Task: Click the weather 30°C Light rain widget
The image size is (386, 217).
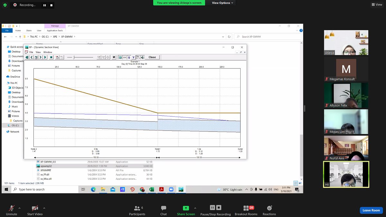Action: click(230, 189)
